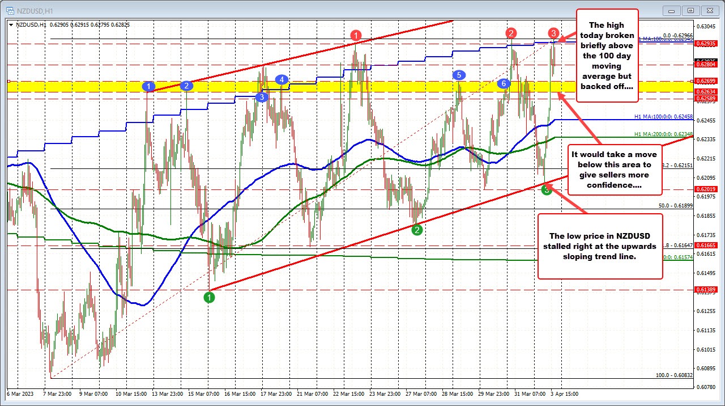725x406 pixels.
Task: Click red circle marker 2 near high
Action: (x=511, y=33)
